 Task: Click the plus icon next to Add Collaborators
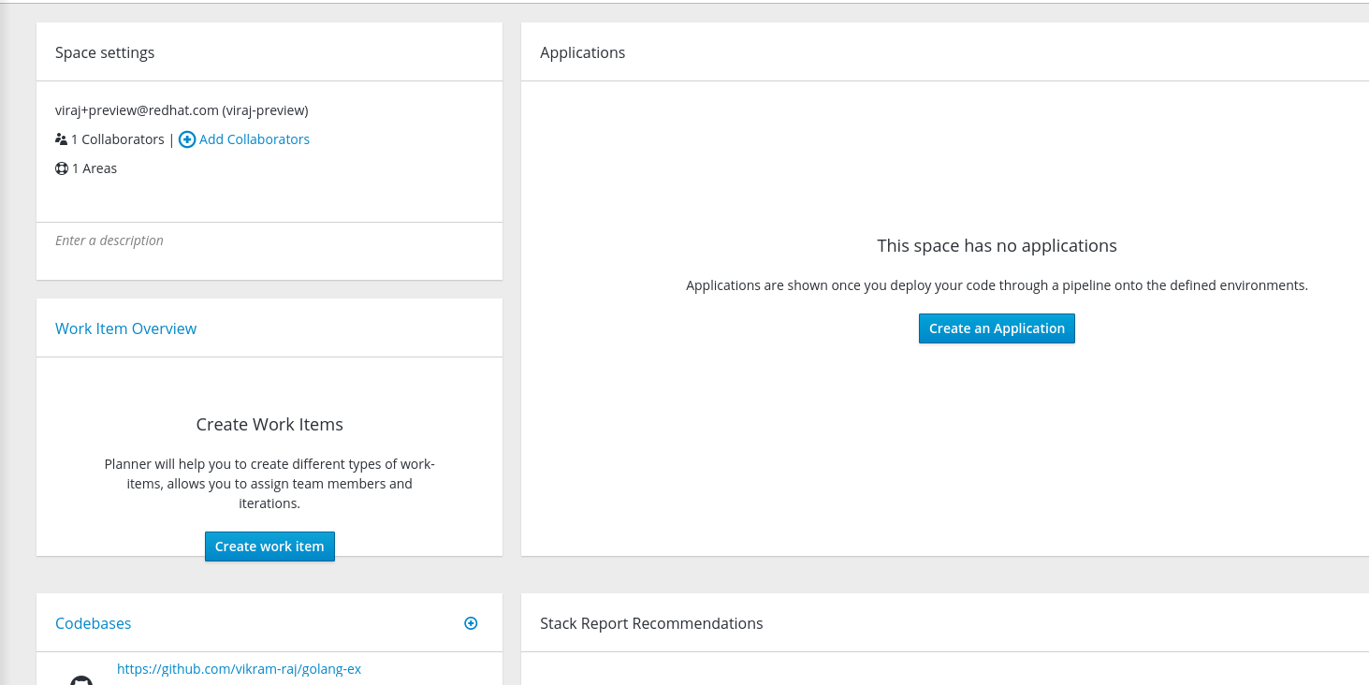[x=186, y=138]
